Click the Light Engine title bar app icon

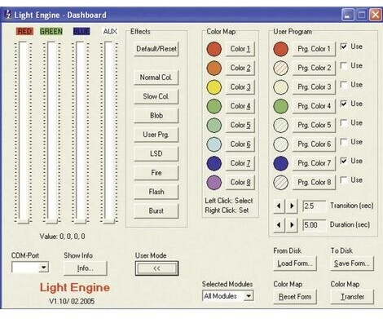(x=8, y=15)
